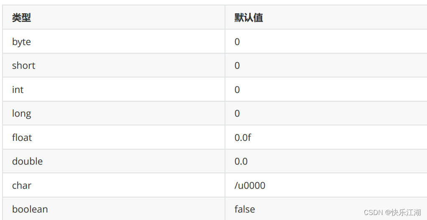The height and width of the screenshot is (220, 427).
Task: Click the false default value
Action: coord(245,209)
